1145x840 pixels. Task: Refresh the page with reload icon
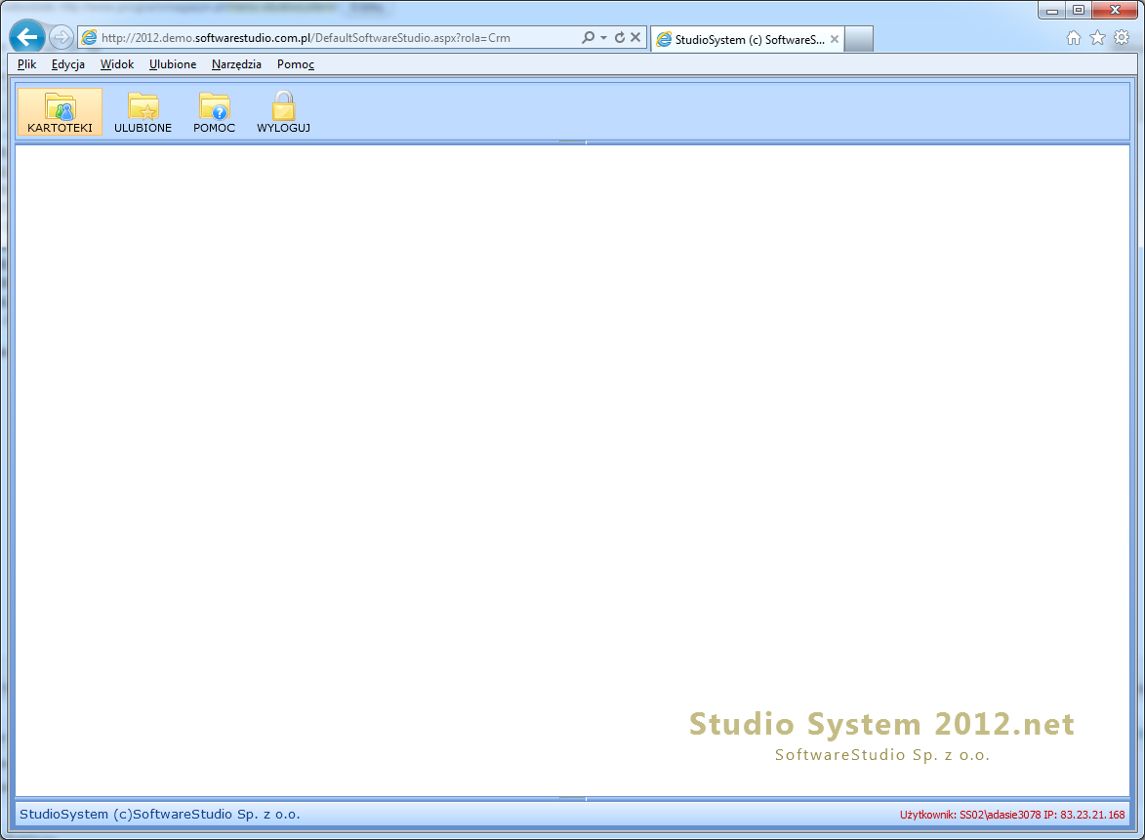[x=622, y=36]
